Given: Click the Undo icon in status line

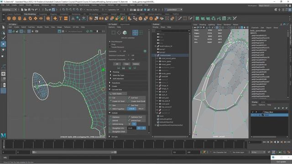Looking at the screenshot, I should coord(33,10).
